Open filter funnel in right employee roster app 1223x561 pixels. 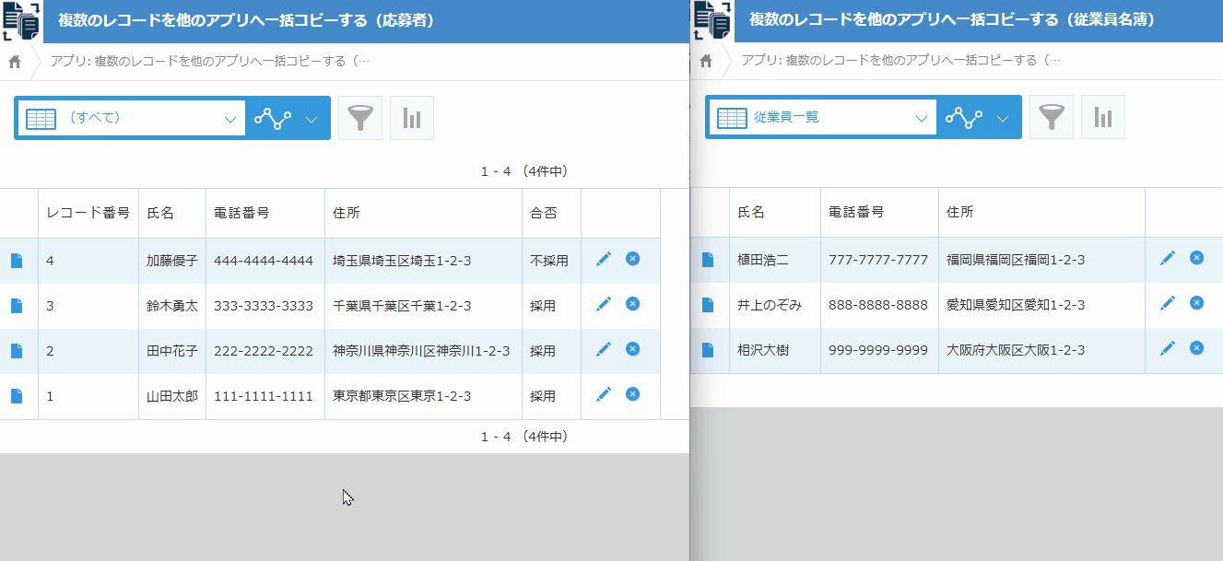(x=1051, y=118)
